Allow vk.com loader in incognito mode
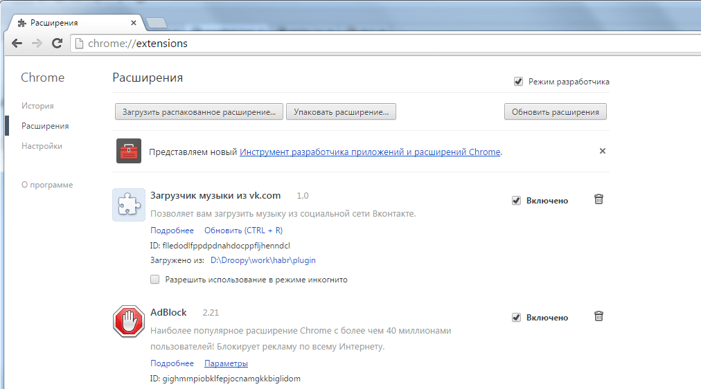Screen dimensions: 701x389 154,280
